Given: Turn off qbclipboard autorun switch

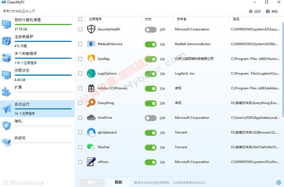Looking at the screenshot, I should (150, 133).
